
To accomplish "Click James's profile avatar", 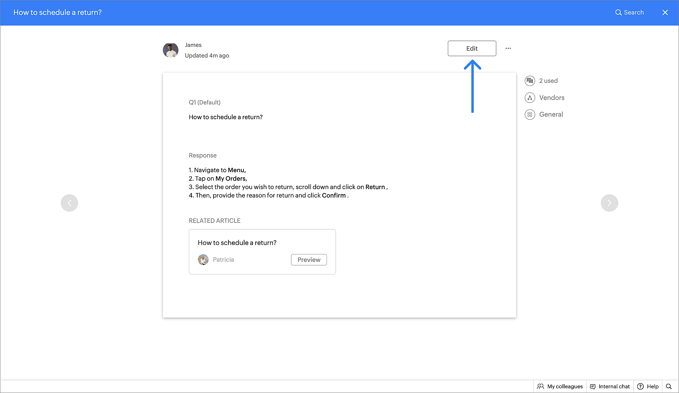I will pyautogui.click(x=170, y=50).
